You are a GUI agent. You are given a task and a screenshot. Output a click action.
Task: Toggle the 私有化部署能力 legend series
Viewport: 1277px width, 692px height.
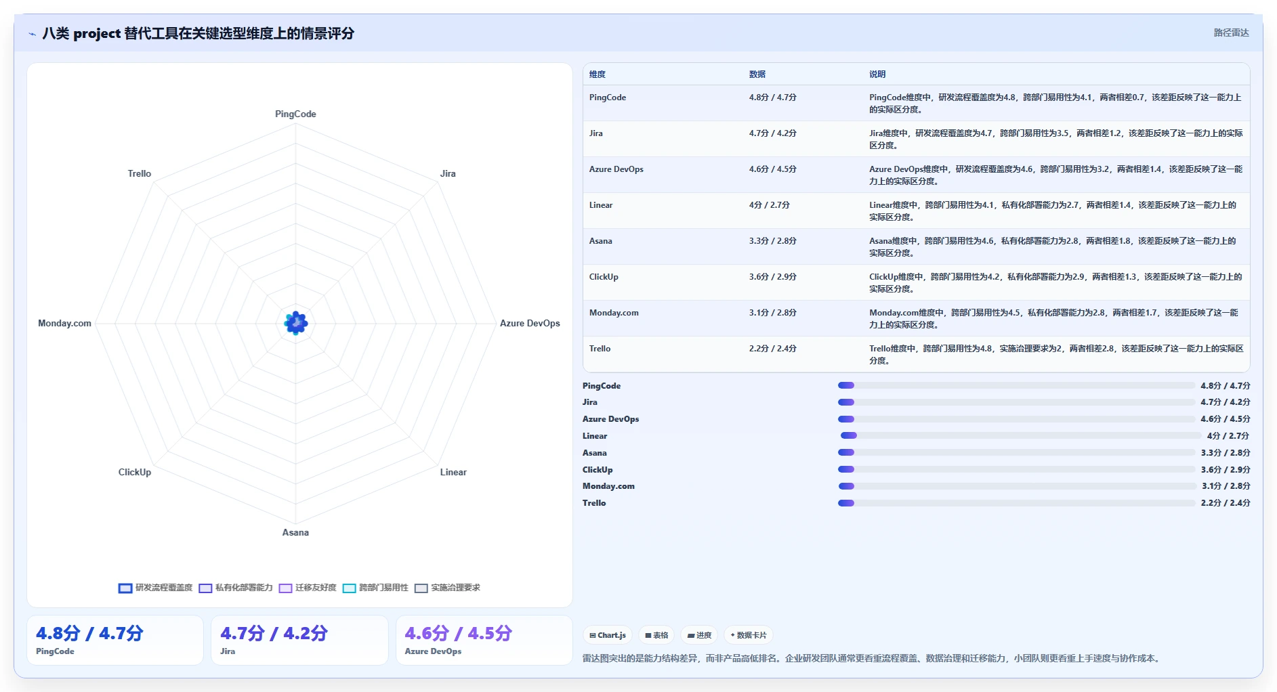(236, 588)
